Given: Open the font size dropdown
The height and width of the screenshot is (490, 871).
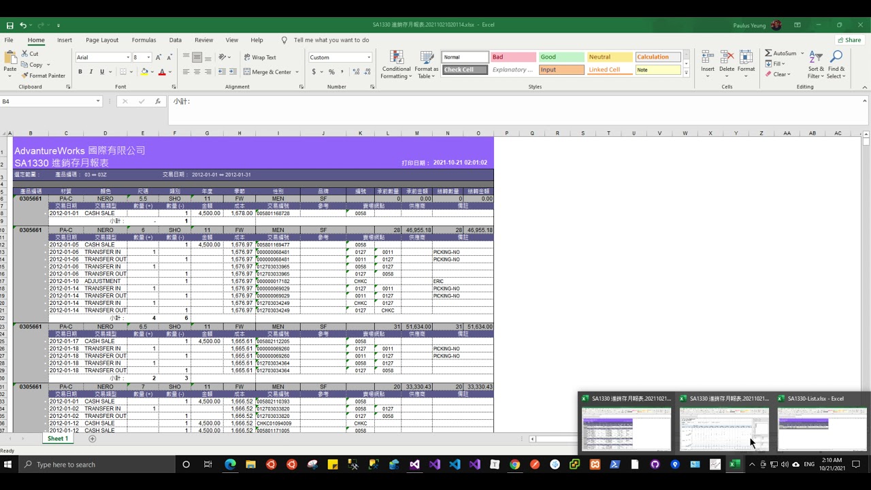Looking at the screenshot, I should 148,58.
